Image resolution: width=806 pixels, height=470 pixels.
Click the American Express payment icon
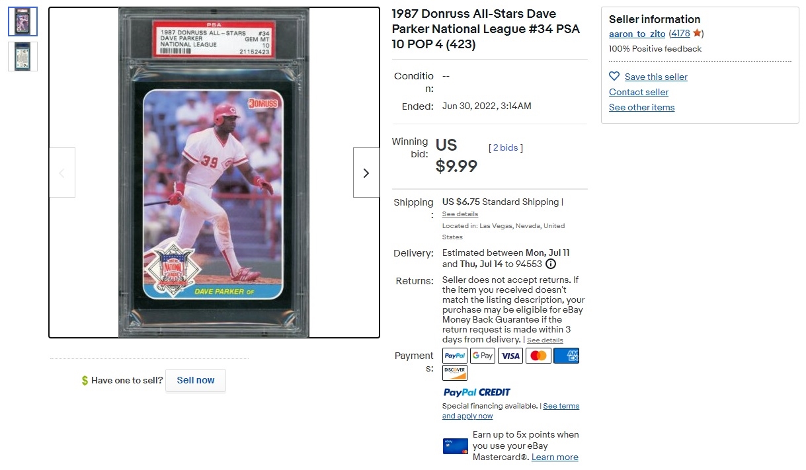click(x=566, y=356)
